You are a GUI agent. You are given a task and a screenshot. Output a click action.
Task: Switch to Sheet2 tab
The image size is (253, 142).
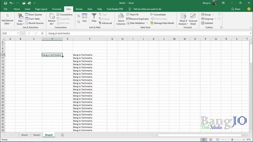pyautogui.click(x=37, y=135)
